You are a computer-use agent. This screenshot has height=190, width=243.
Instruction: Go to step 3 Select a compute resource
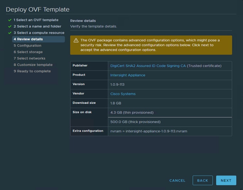coord(39,33)
